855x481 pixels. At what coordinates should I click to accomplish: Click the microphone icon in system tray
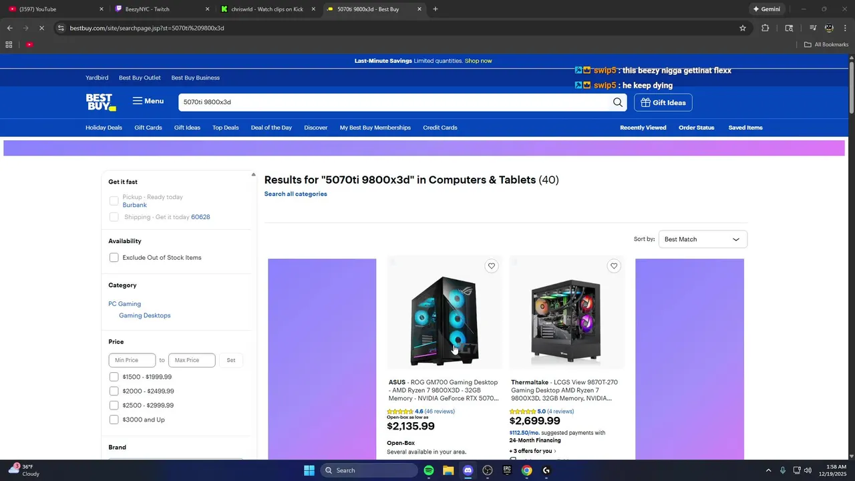782,470
